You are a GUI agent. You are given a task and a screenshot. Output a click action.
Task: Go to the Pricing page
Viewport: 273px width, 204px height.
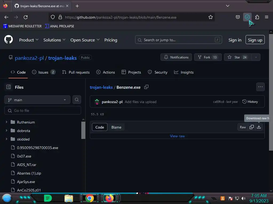(111, 40)
